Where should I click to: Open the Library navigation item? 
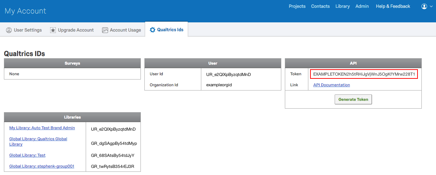point(342,6)
